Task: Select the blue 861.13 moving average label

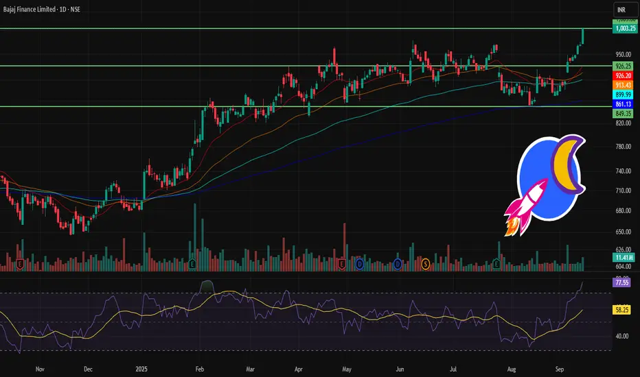Action: coord(623,104)
